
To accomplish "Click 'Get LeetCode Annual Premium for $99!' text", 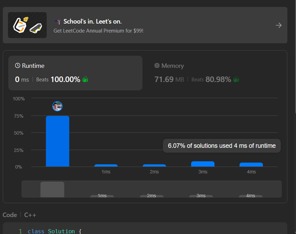I will tap(98, 31).
